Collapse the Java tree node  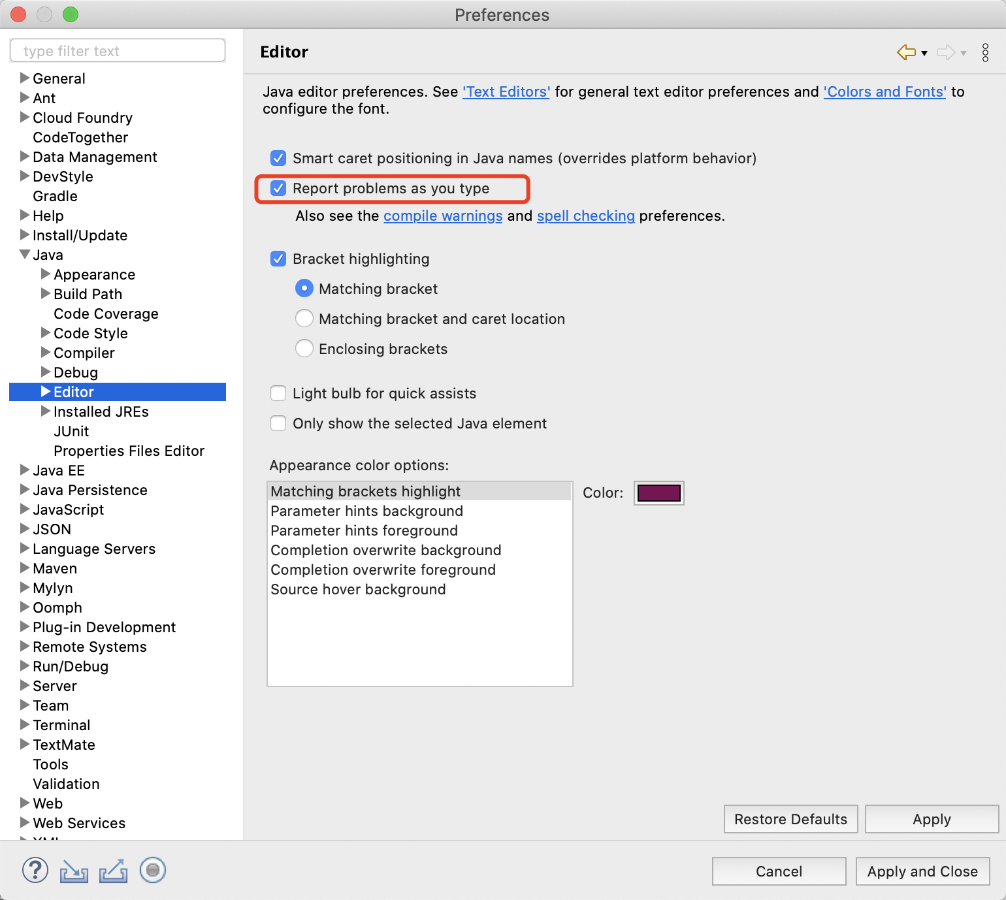point(25,254)
